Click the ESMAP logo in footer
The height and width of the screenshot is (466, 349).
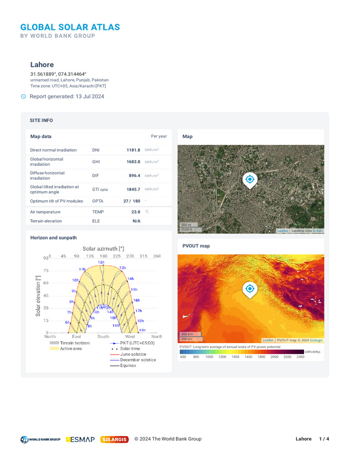[x=80, y=439]
